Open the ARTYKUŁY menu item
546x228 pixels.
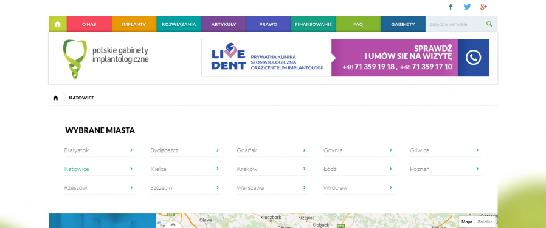pyautogui.click(x=224, y=24)
